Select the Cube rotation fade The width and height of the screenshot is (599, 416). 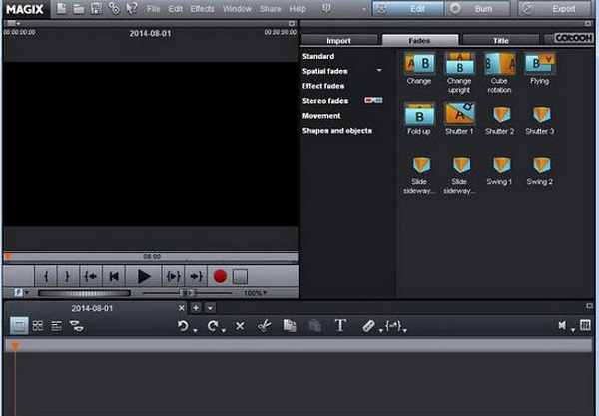point(499,65)
